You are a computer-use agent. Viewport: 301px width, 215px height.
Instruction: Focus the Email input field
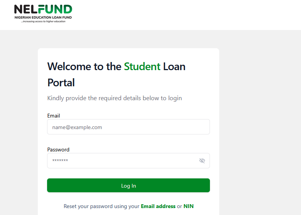pos(128,127)
